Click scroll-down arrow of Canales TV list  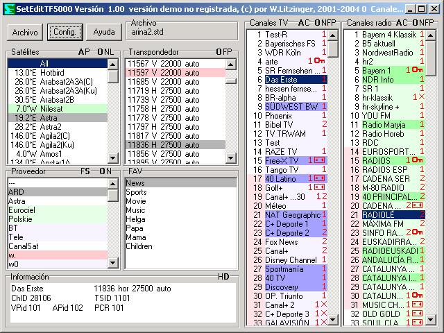tap(334, 321)
